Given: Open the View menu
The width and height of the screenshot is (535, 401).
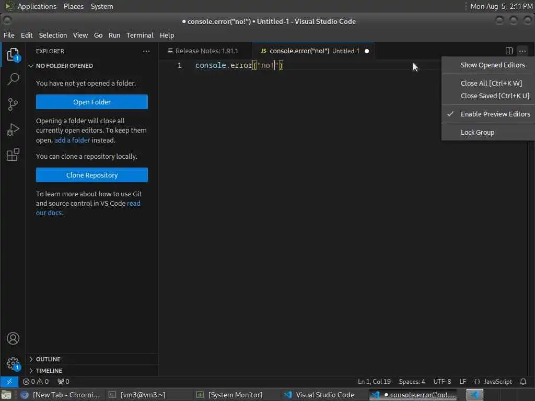Looking at the screenshot, I should click(80, 35).
